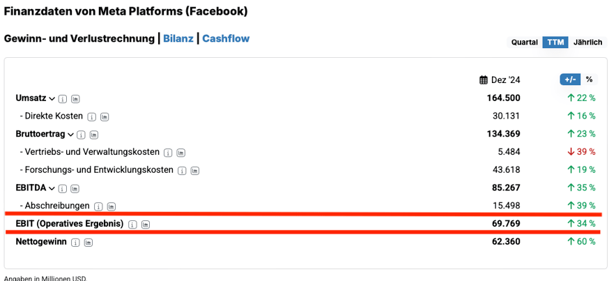Switch change display to +/- mode
The height and width of the screenshot is (281, 616).
tap(570, 79)
